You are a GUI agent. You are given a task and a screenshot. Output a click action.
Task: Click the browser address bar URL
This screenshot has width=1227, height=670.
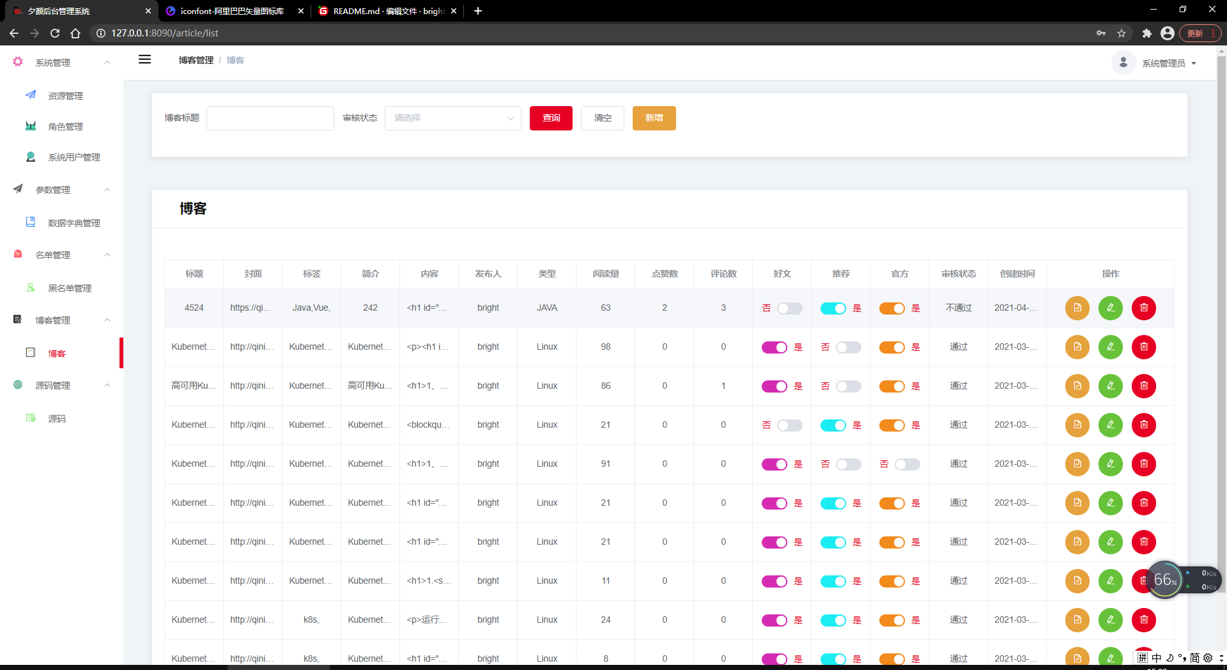tap(165, 33)
